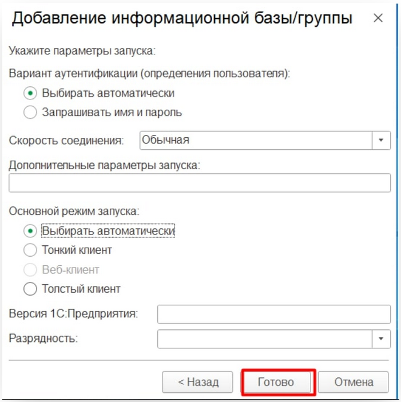
Task: Cancel the dialog with 'Отмена'
Action: coord(353,382)
